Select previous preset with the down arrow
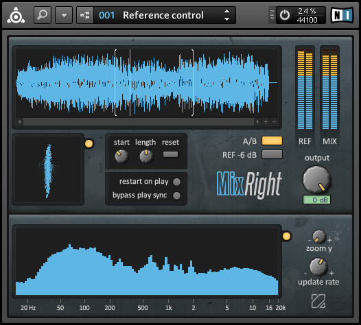This screenshot has width=361, height=325. click(226, 19)
